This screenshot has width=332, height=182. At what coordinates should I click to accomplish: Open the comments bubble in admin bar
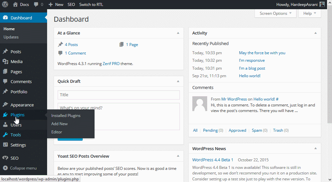pos(37,5)
